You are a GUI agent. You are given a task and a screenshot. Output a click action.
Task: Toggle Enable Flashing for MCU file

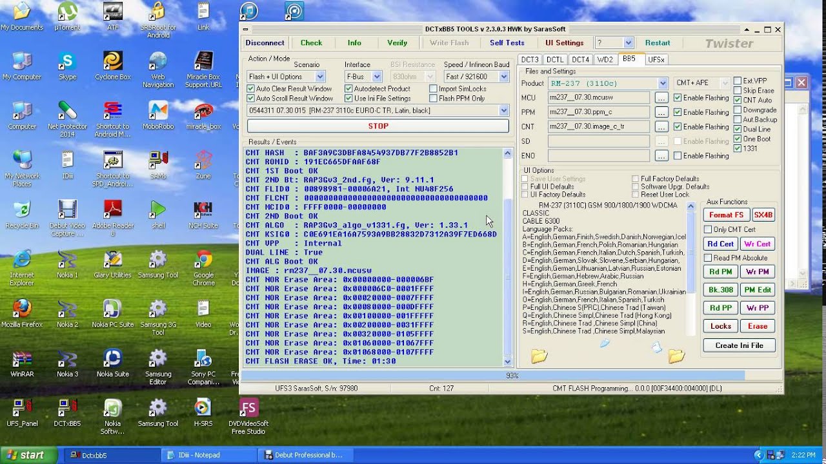point(678,98)
